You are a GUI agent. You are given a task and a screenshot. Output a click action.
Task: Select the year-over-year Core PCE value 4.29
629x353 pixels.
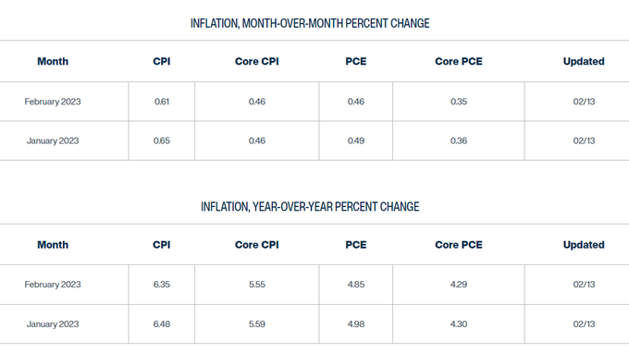click(459, 284)
